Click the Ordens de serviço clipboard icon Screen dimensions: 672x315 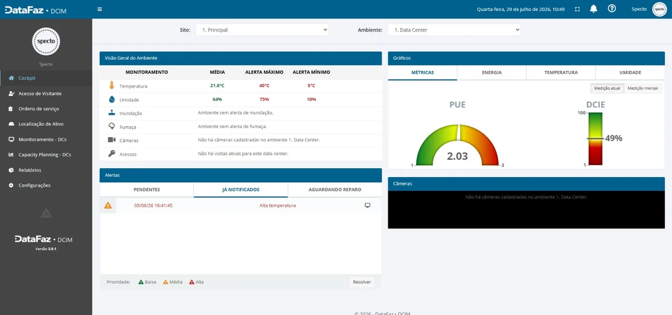point(11,109)
